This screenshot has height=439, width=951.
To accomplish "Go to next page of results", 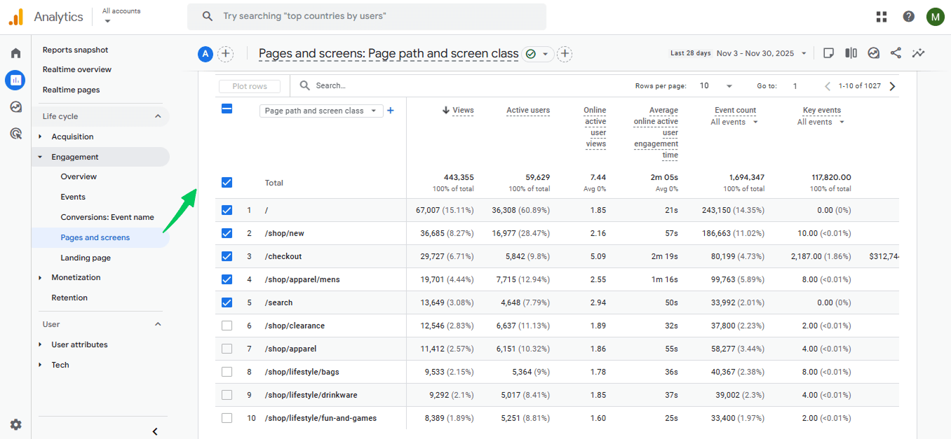I will (x=892, y=86).
